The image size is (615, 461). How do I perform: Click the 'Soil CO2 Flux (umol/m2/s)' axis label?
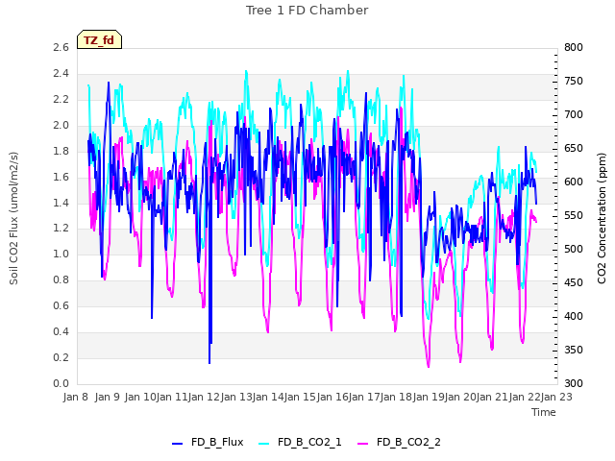click(x=13, y=218)
